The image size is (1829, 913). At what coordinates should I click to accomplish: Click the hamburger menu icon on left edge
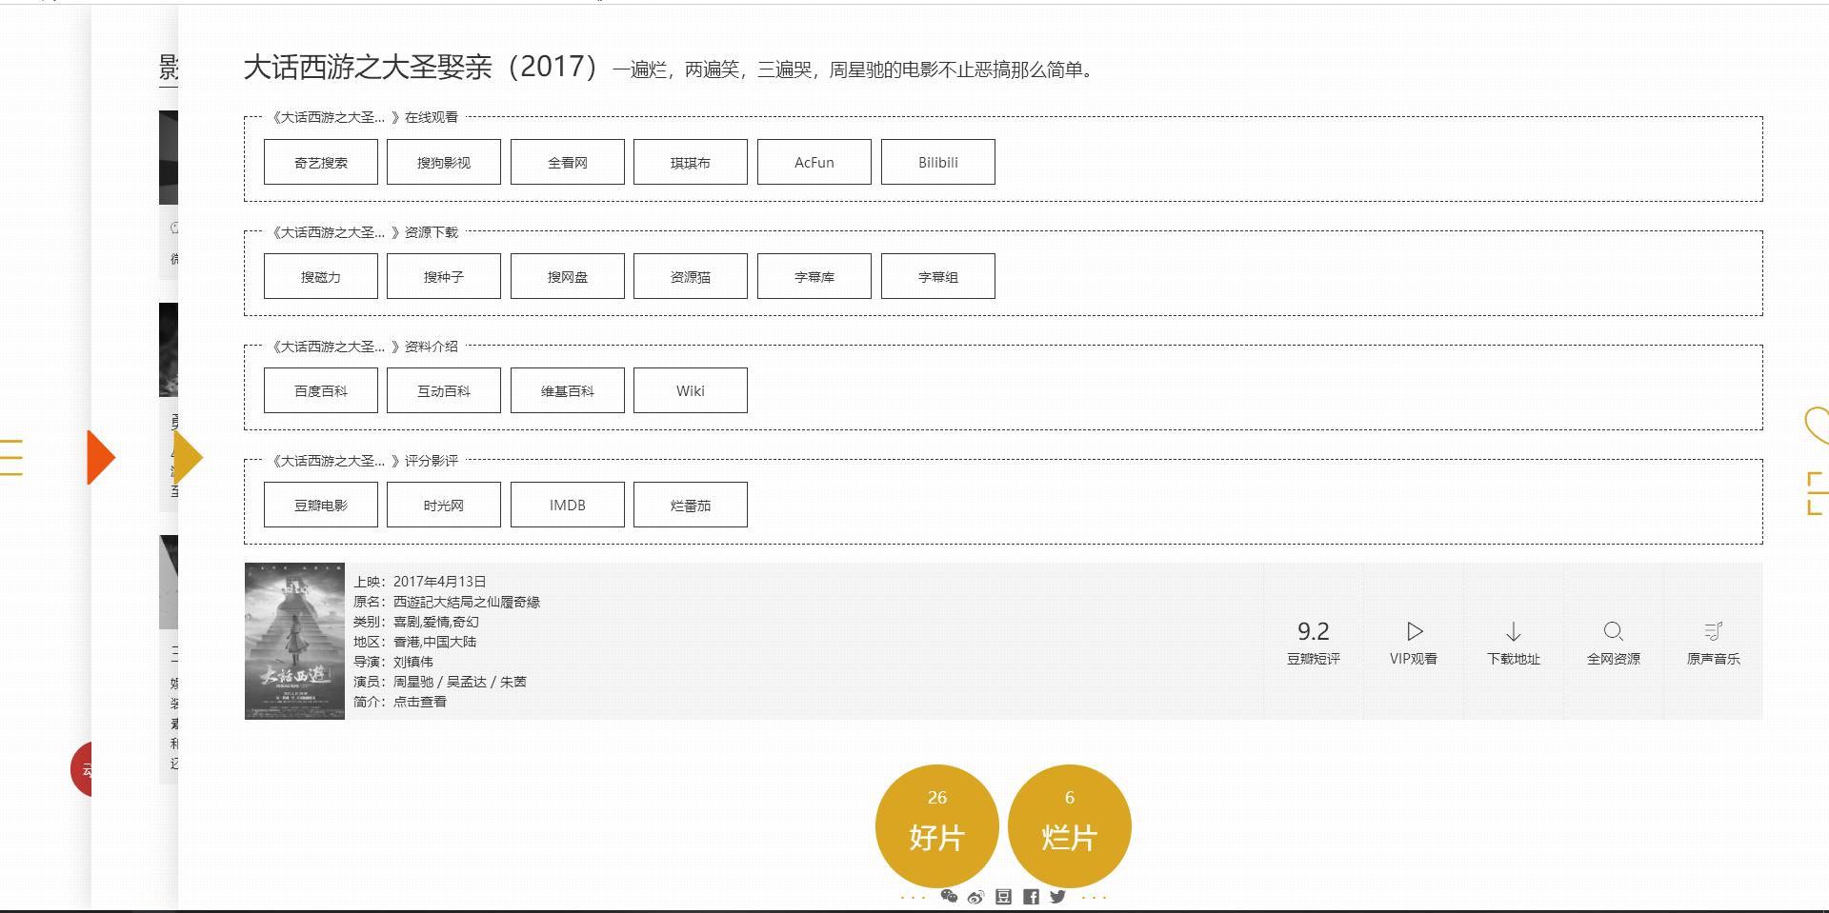coord(11,457)
